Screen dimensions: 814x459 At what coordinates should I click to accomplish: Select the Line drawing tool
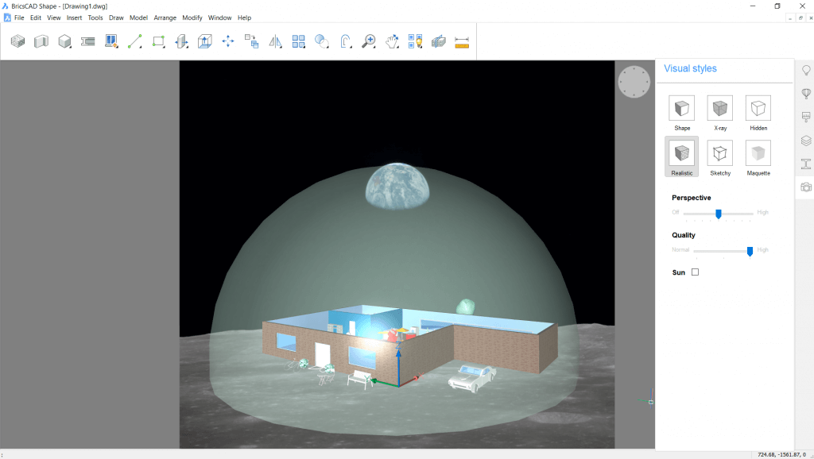[134, 41]
